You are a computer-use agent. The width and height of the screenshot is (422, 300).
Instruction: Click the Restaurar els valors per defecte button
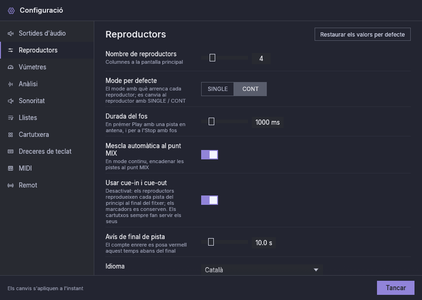point(362,34)
